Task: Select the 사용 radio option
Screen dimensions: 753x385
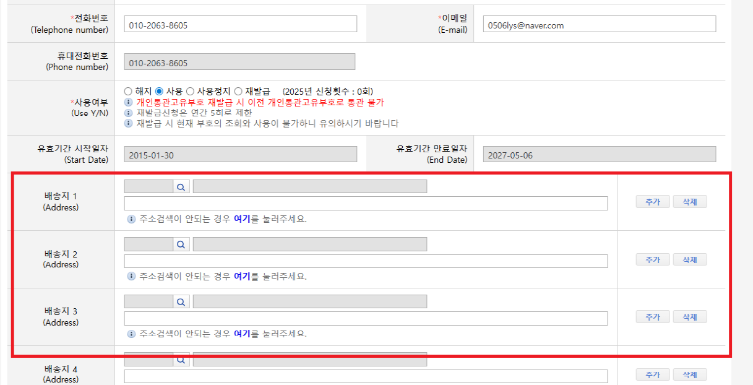Action: point(159,91)
